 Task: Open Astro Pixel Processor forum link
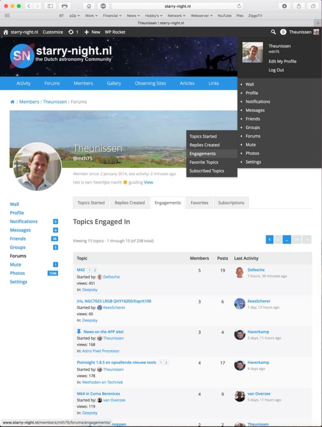[101, 351]
